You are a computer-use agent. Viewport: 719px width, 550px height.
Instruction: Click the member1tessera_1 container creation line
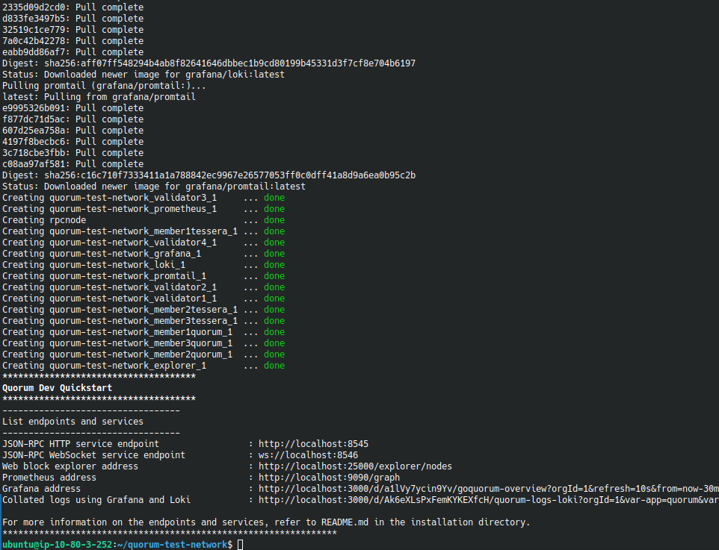[118, 231]
